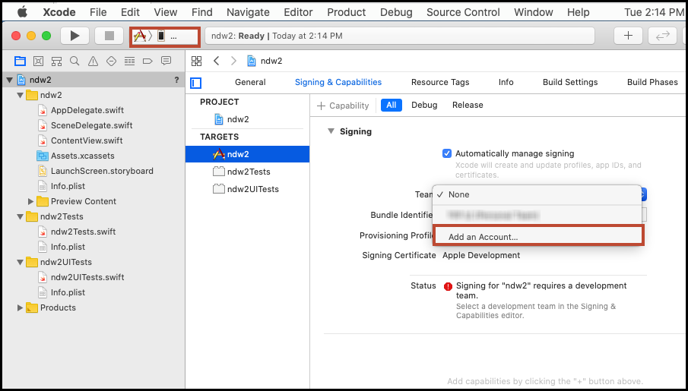Open the Source Control menu

pos(463,12)
